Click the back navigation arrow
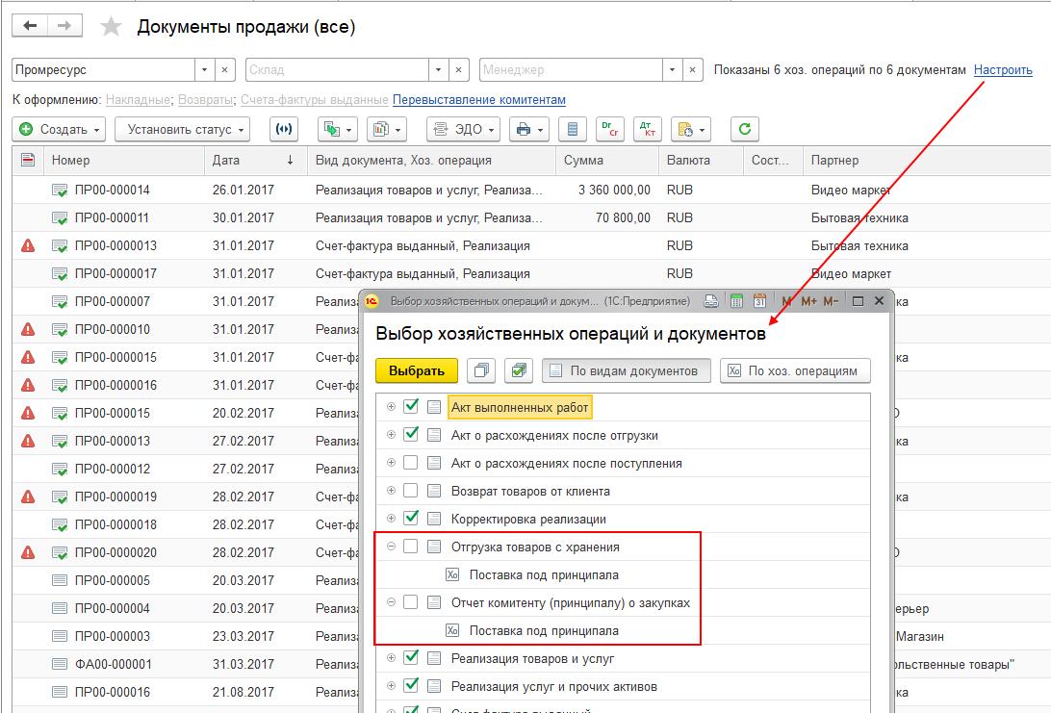 point(30,25)
